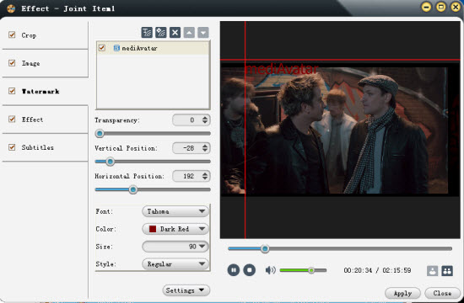Add a text watermark with toolbar icon
This screenshot has width=464, height=303.
[147, 32]
